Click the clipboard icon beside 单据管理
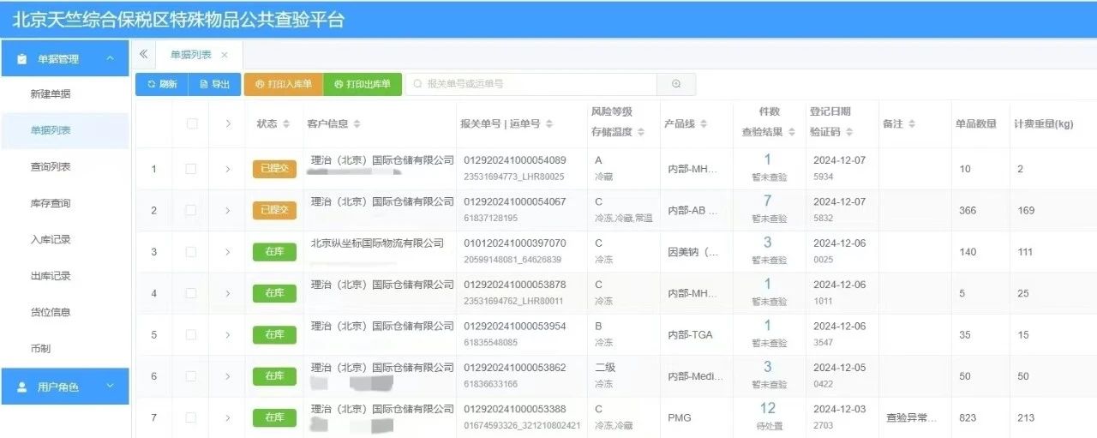 22,59
